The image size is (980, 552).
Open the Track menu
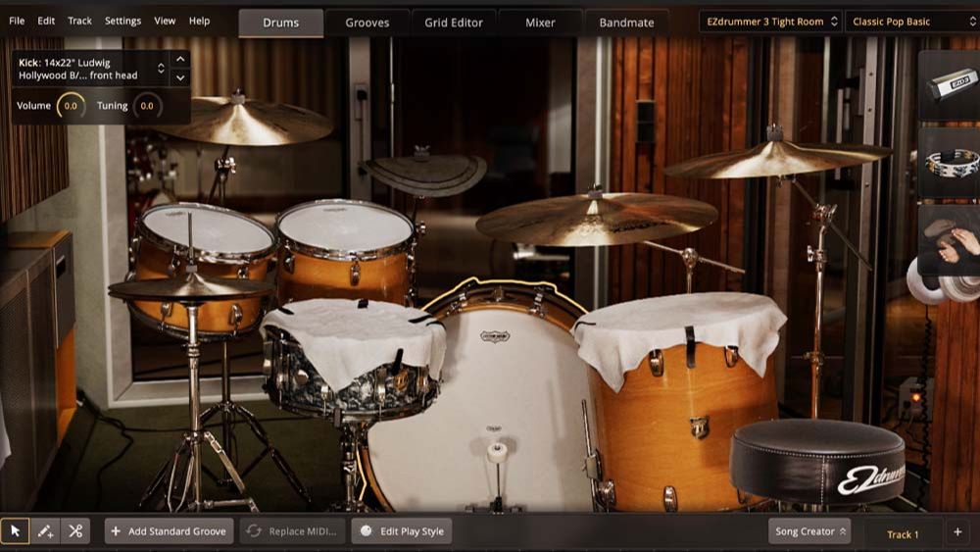tap(79, 21)
